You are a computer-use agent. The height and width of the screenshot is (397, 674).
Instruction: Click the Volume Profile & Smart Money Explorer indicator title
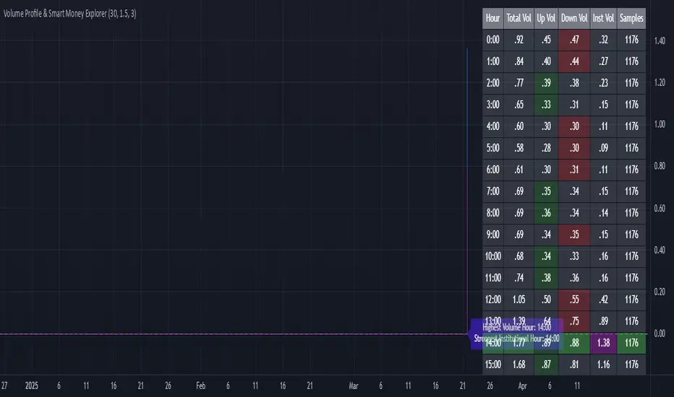pos(70,13)
